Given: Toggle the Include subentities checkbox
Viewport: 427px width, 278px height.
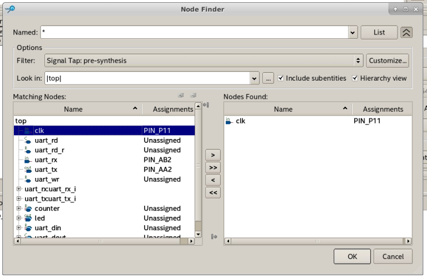Looking at the screenshot, I should click(x=281, y=78).
